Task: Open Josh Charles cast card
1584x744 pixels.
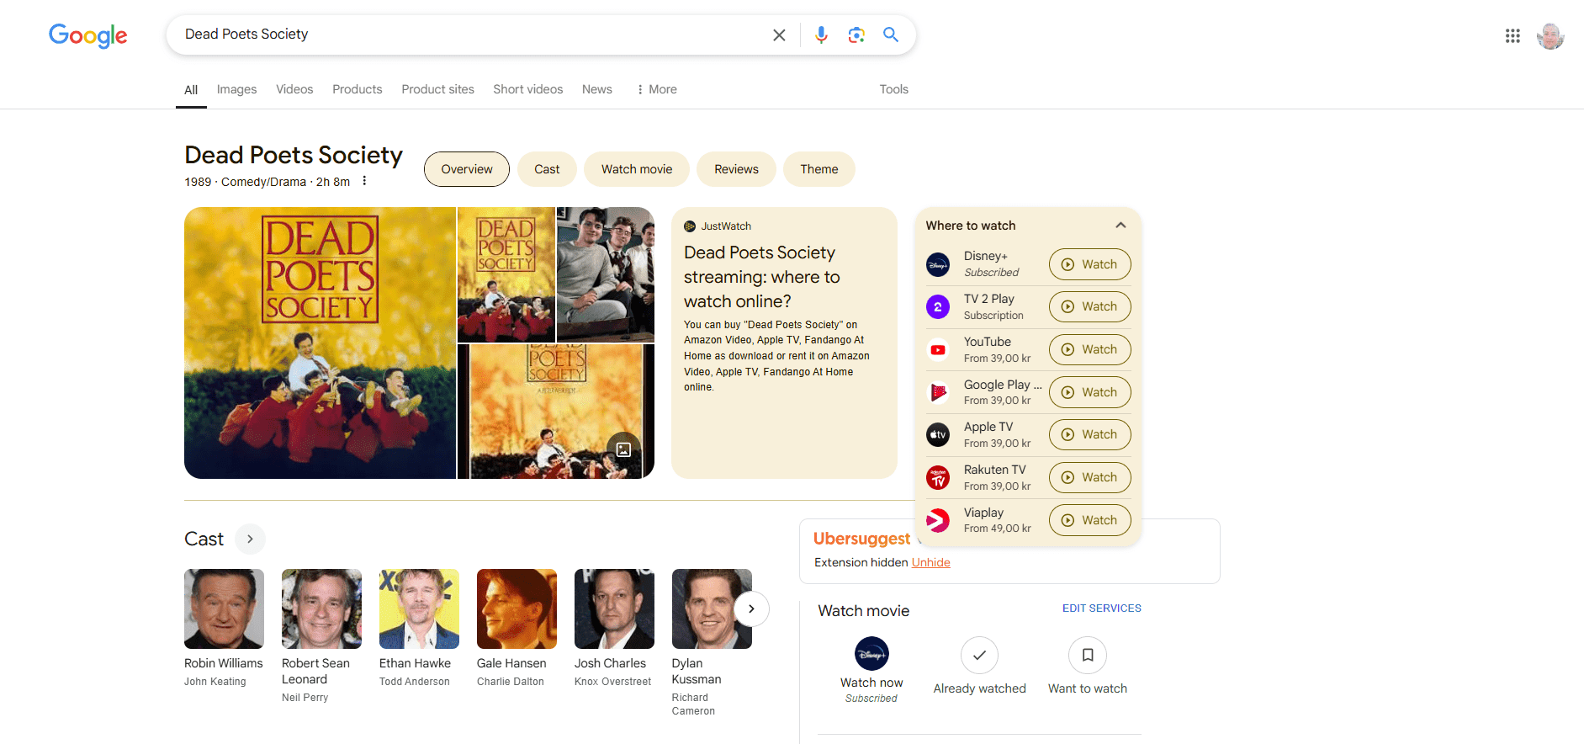Action: click(614, 628)
